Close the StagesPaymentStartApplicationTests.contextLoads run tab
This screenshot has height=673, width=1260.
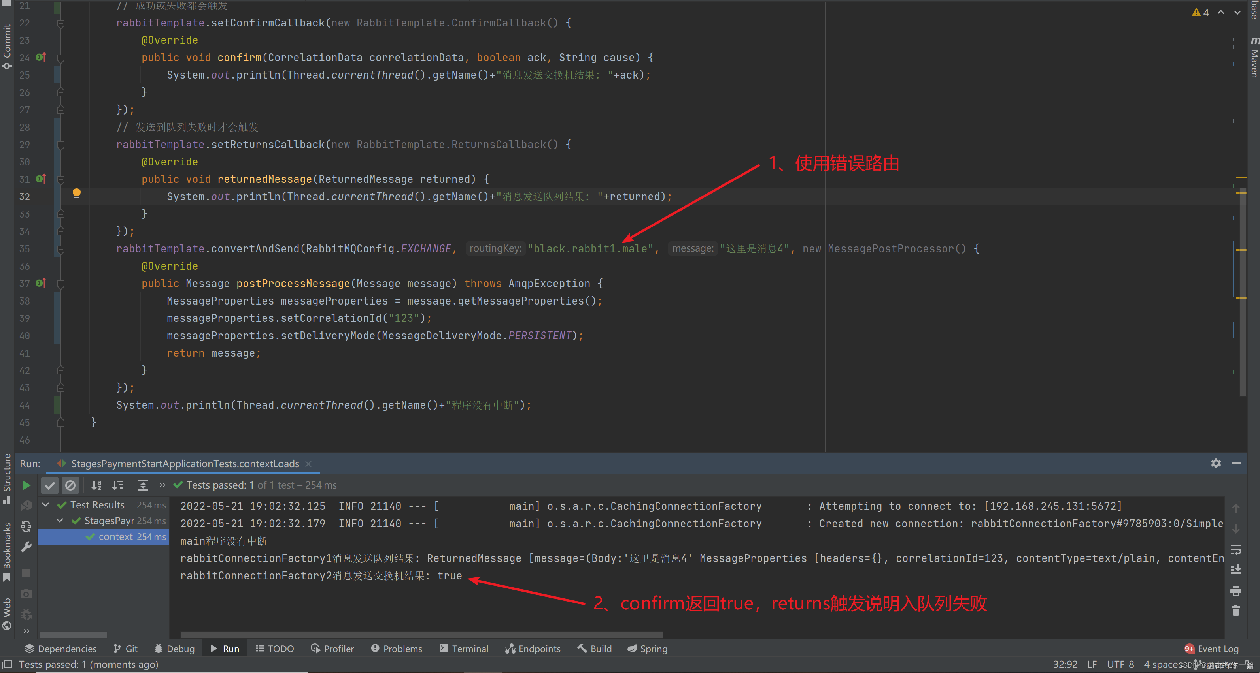pyautogui.click(x=308, y=464)
